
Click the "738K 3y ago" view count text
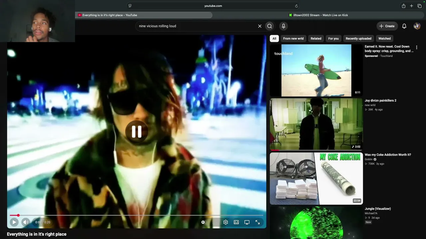374,164
